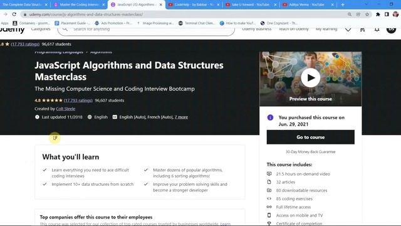Click the Search for anything field
Screen dimensions: 401x226
tap(146, 30)
